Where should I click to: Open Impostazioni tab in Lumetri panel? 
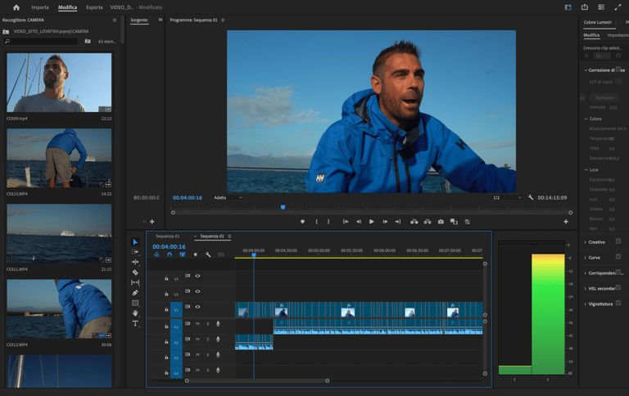click(x=618, y=35)
